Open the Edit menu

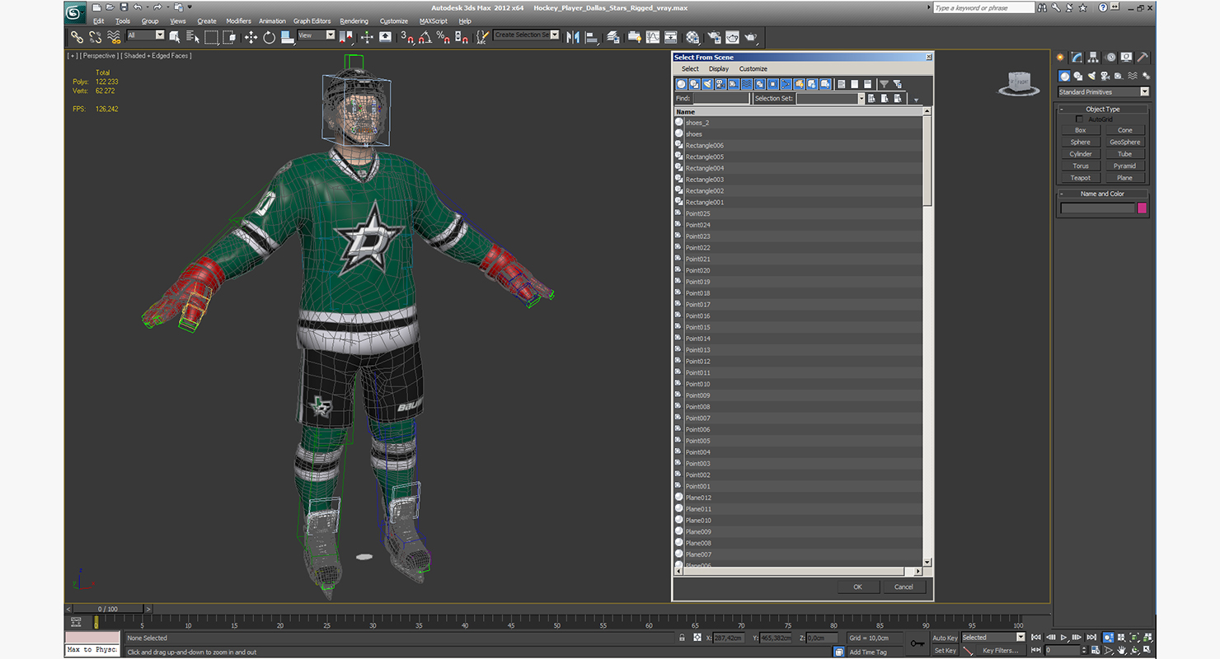(99, 21)
